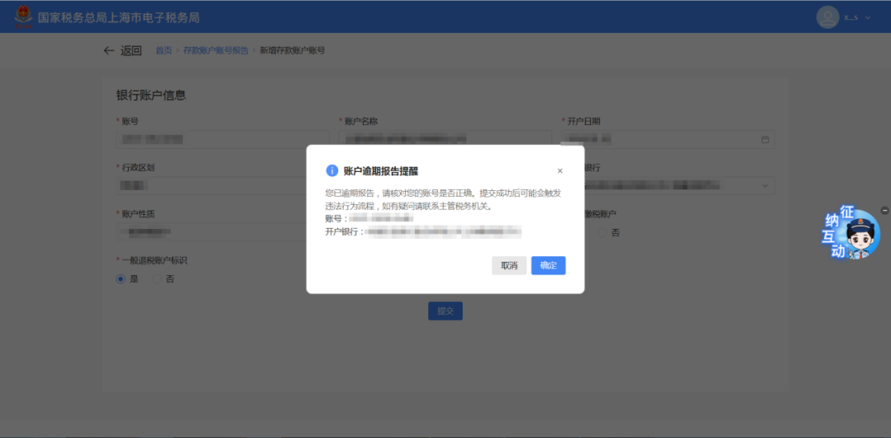Choose 否 for 缴税账户 option
891x438 pixels.
click(602, 233)
